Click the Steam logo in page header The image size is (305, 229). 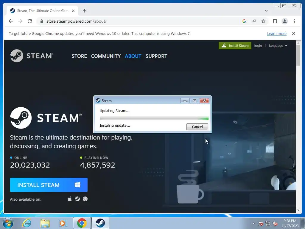click(32, 56)
